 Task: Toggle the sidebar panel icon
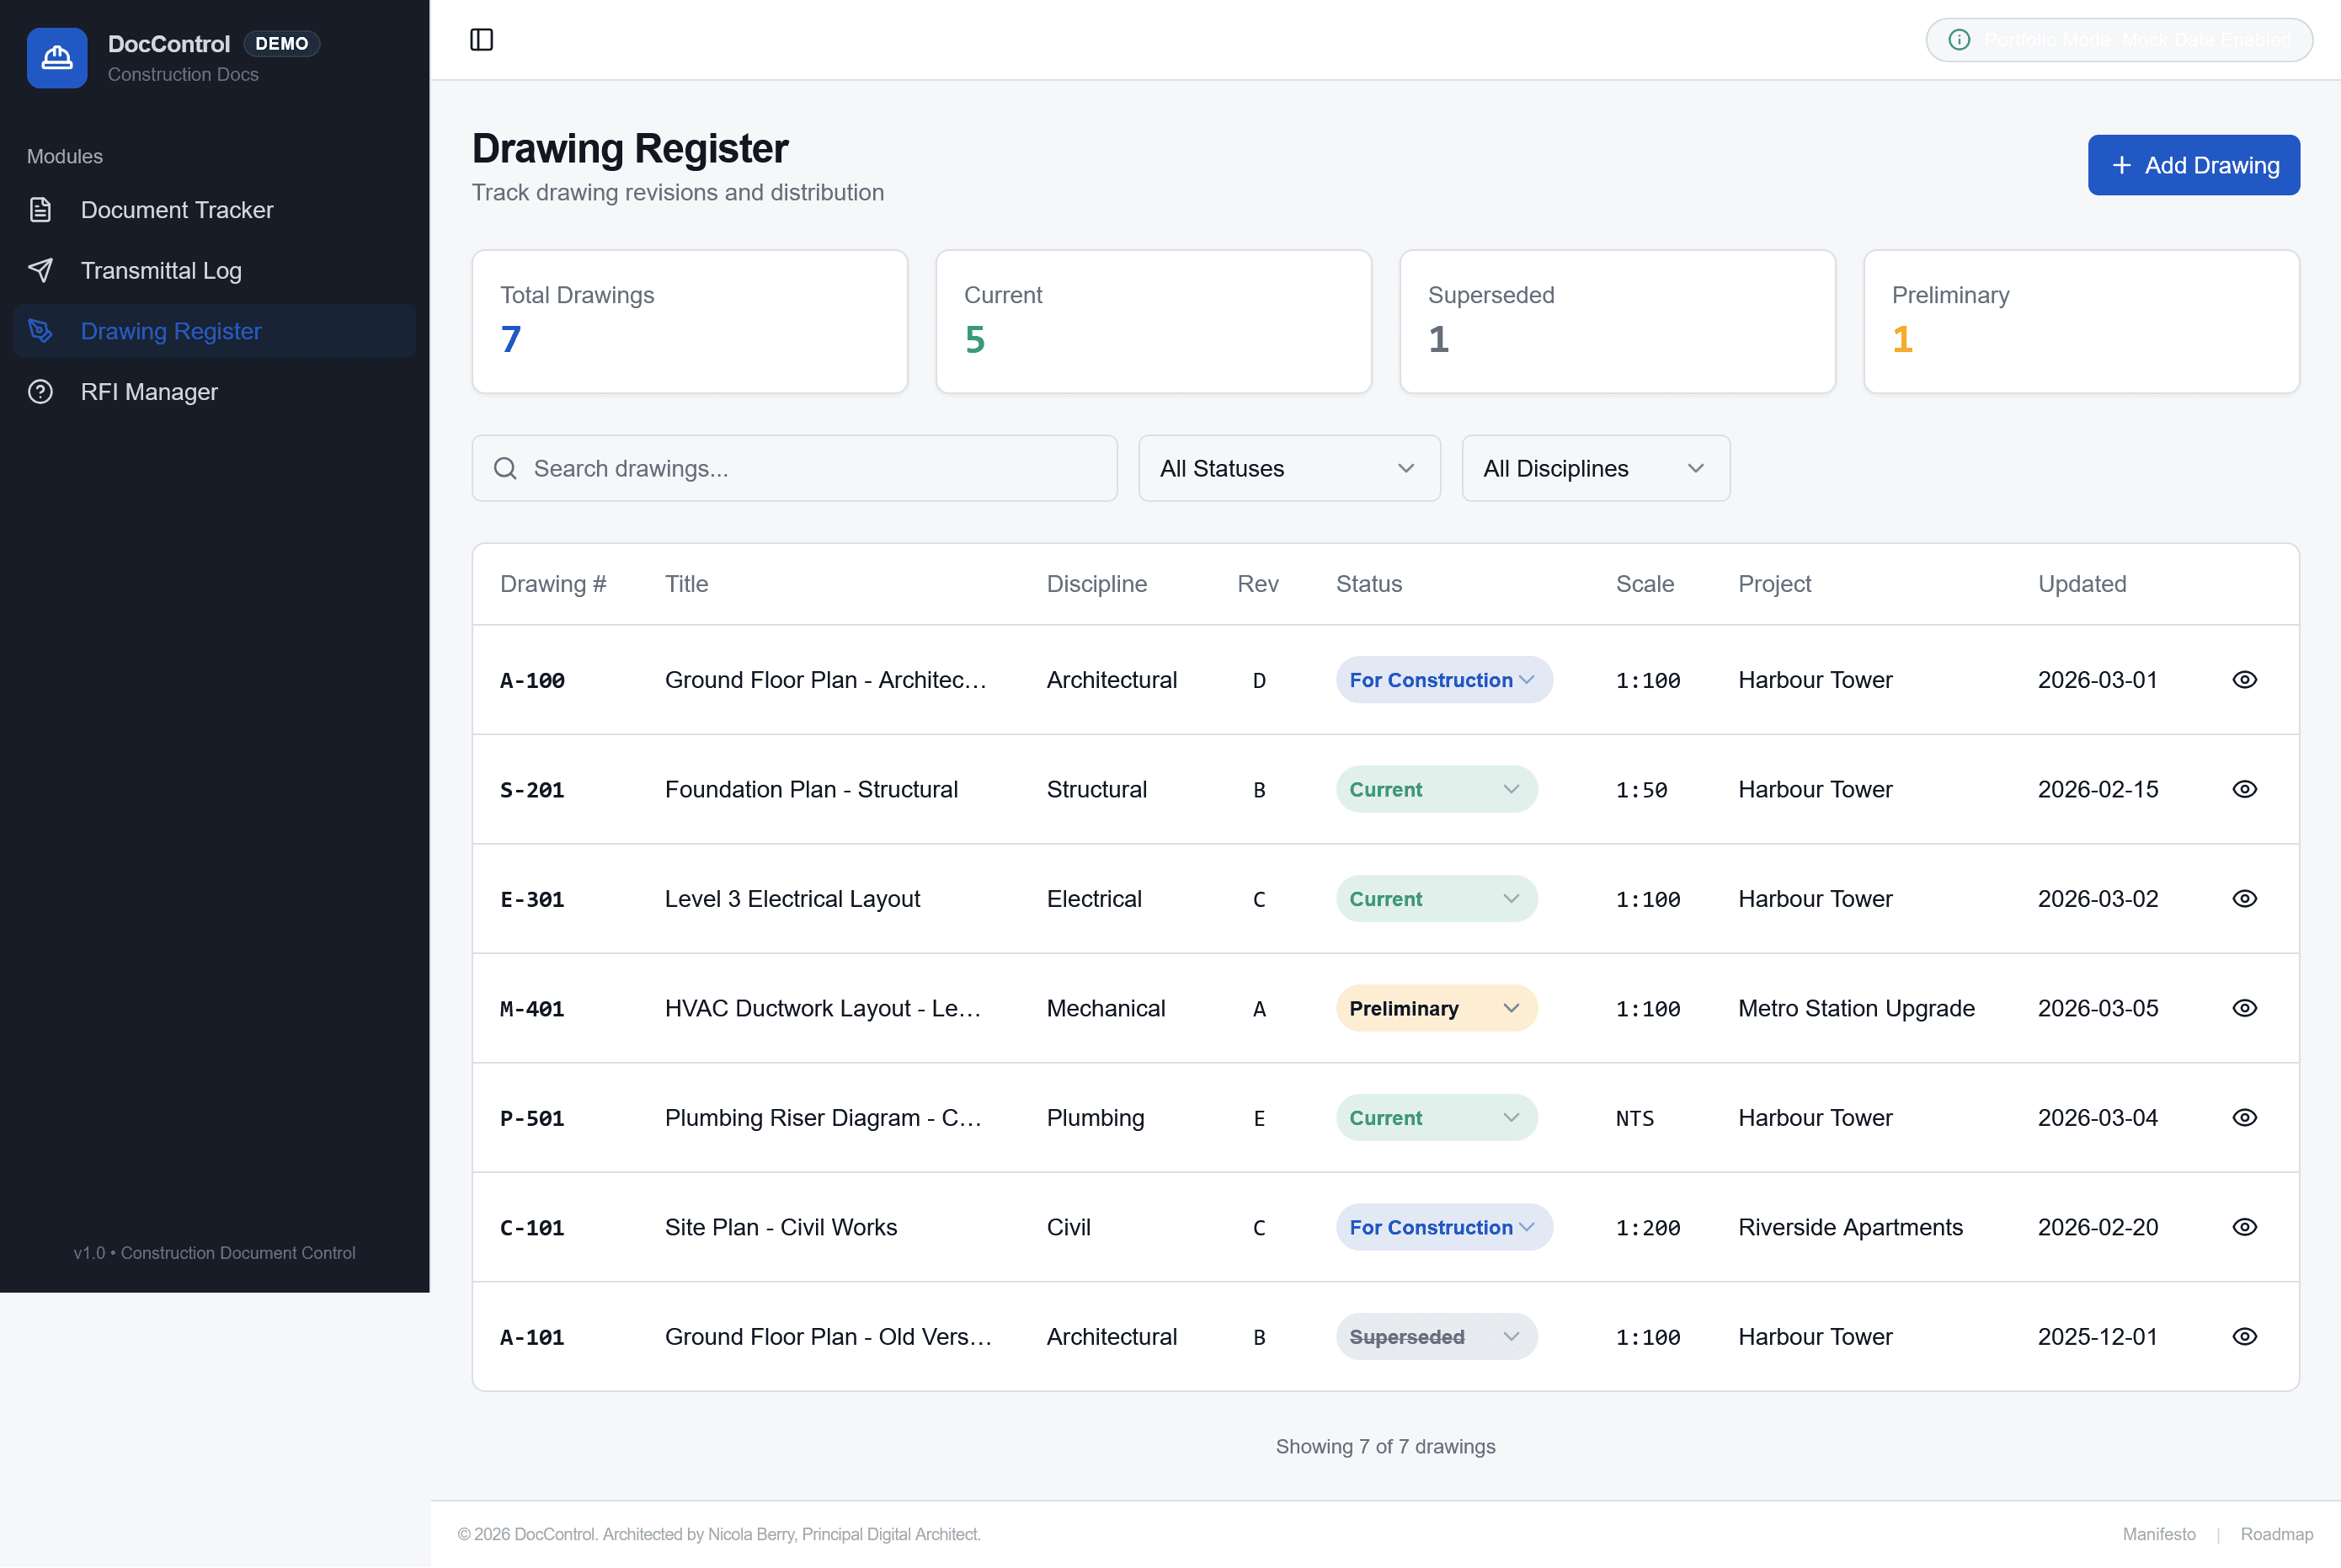481,40
